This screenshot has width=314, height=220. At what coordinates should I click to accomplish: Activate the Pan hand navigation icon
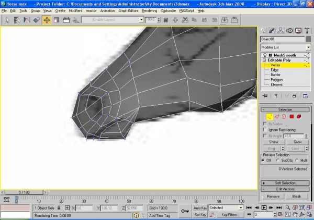(295, 215)
